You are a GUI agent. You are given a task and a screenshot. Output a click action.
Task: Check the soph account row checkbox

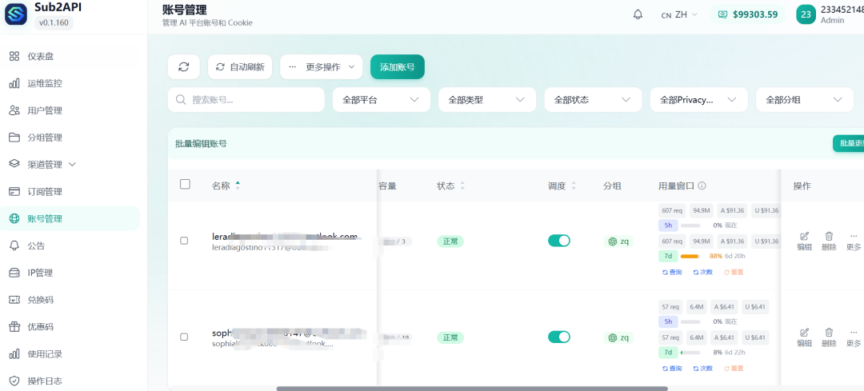184,337
